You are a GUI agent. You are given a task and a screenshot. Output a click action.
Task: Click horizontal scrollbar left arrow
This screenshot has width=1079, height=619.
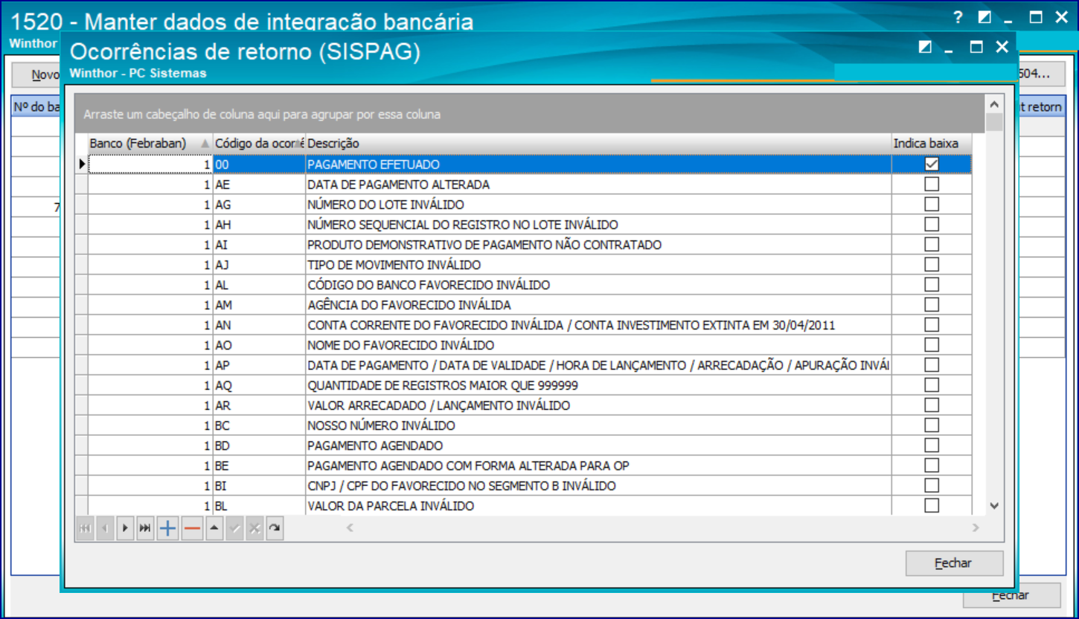350,528
